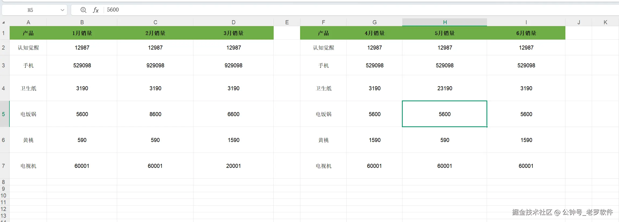This screenshot has width=619, height=222.
Task: Click the Name Box showing H5
Action: coord(34,10)
